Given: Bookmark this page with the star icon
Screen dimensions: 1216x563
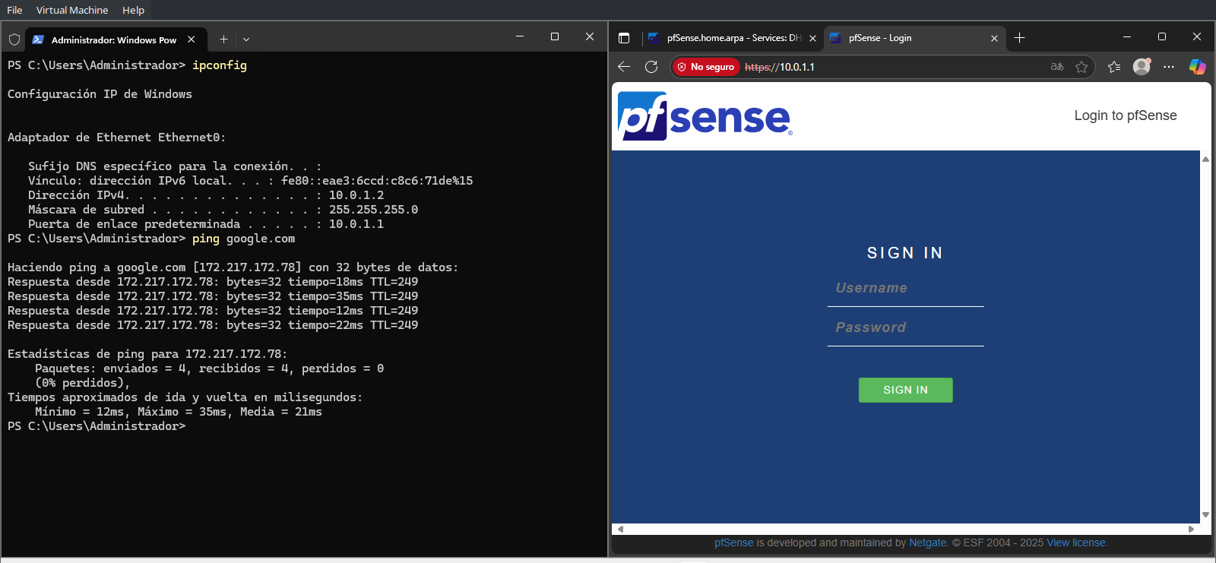Looking at the screenshot, I should (1081, 67).
